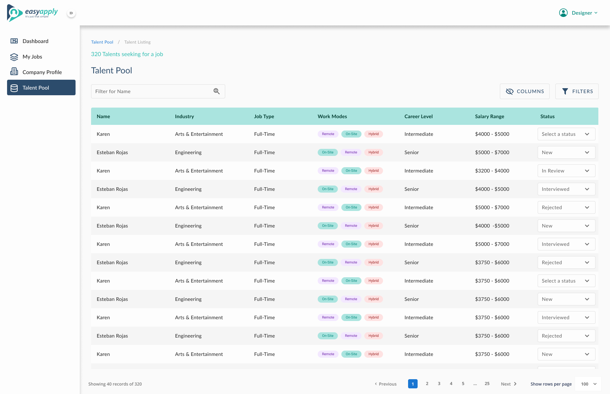
Task: Collapse the sidebar with the menu toggle
Action: point(71,13)
